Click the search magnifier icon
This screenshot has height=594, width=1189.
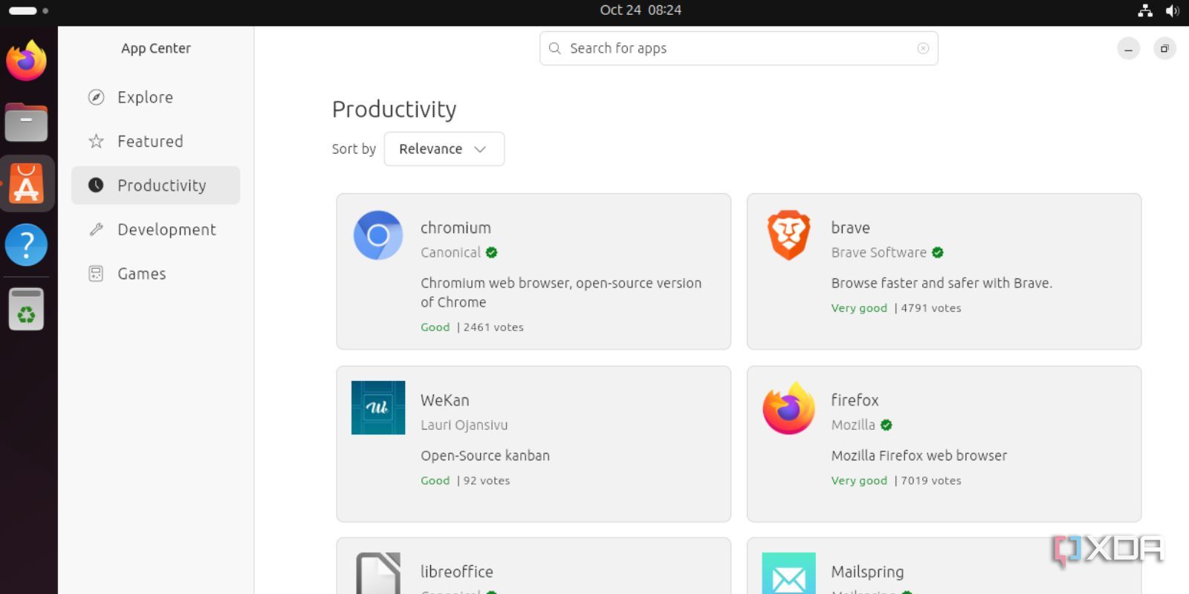coord(555,48)
